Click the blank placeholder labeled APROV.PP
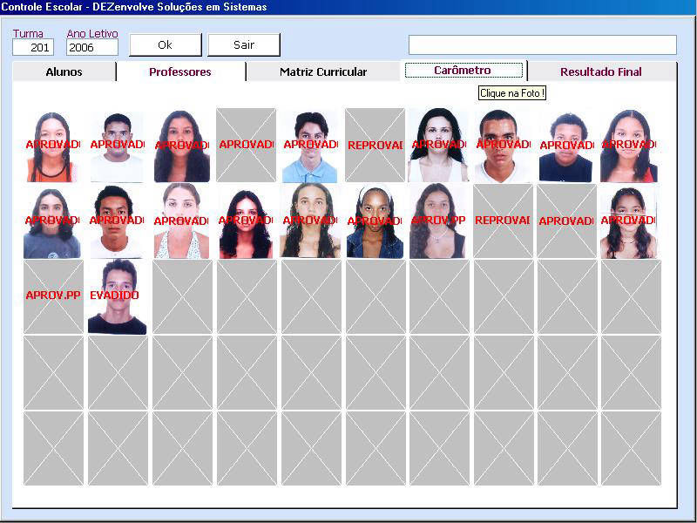The image size is (697, 523). pos(52,296)
